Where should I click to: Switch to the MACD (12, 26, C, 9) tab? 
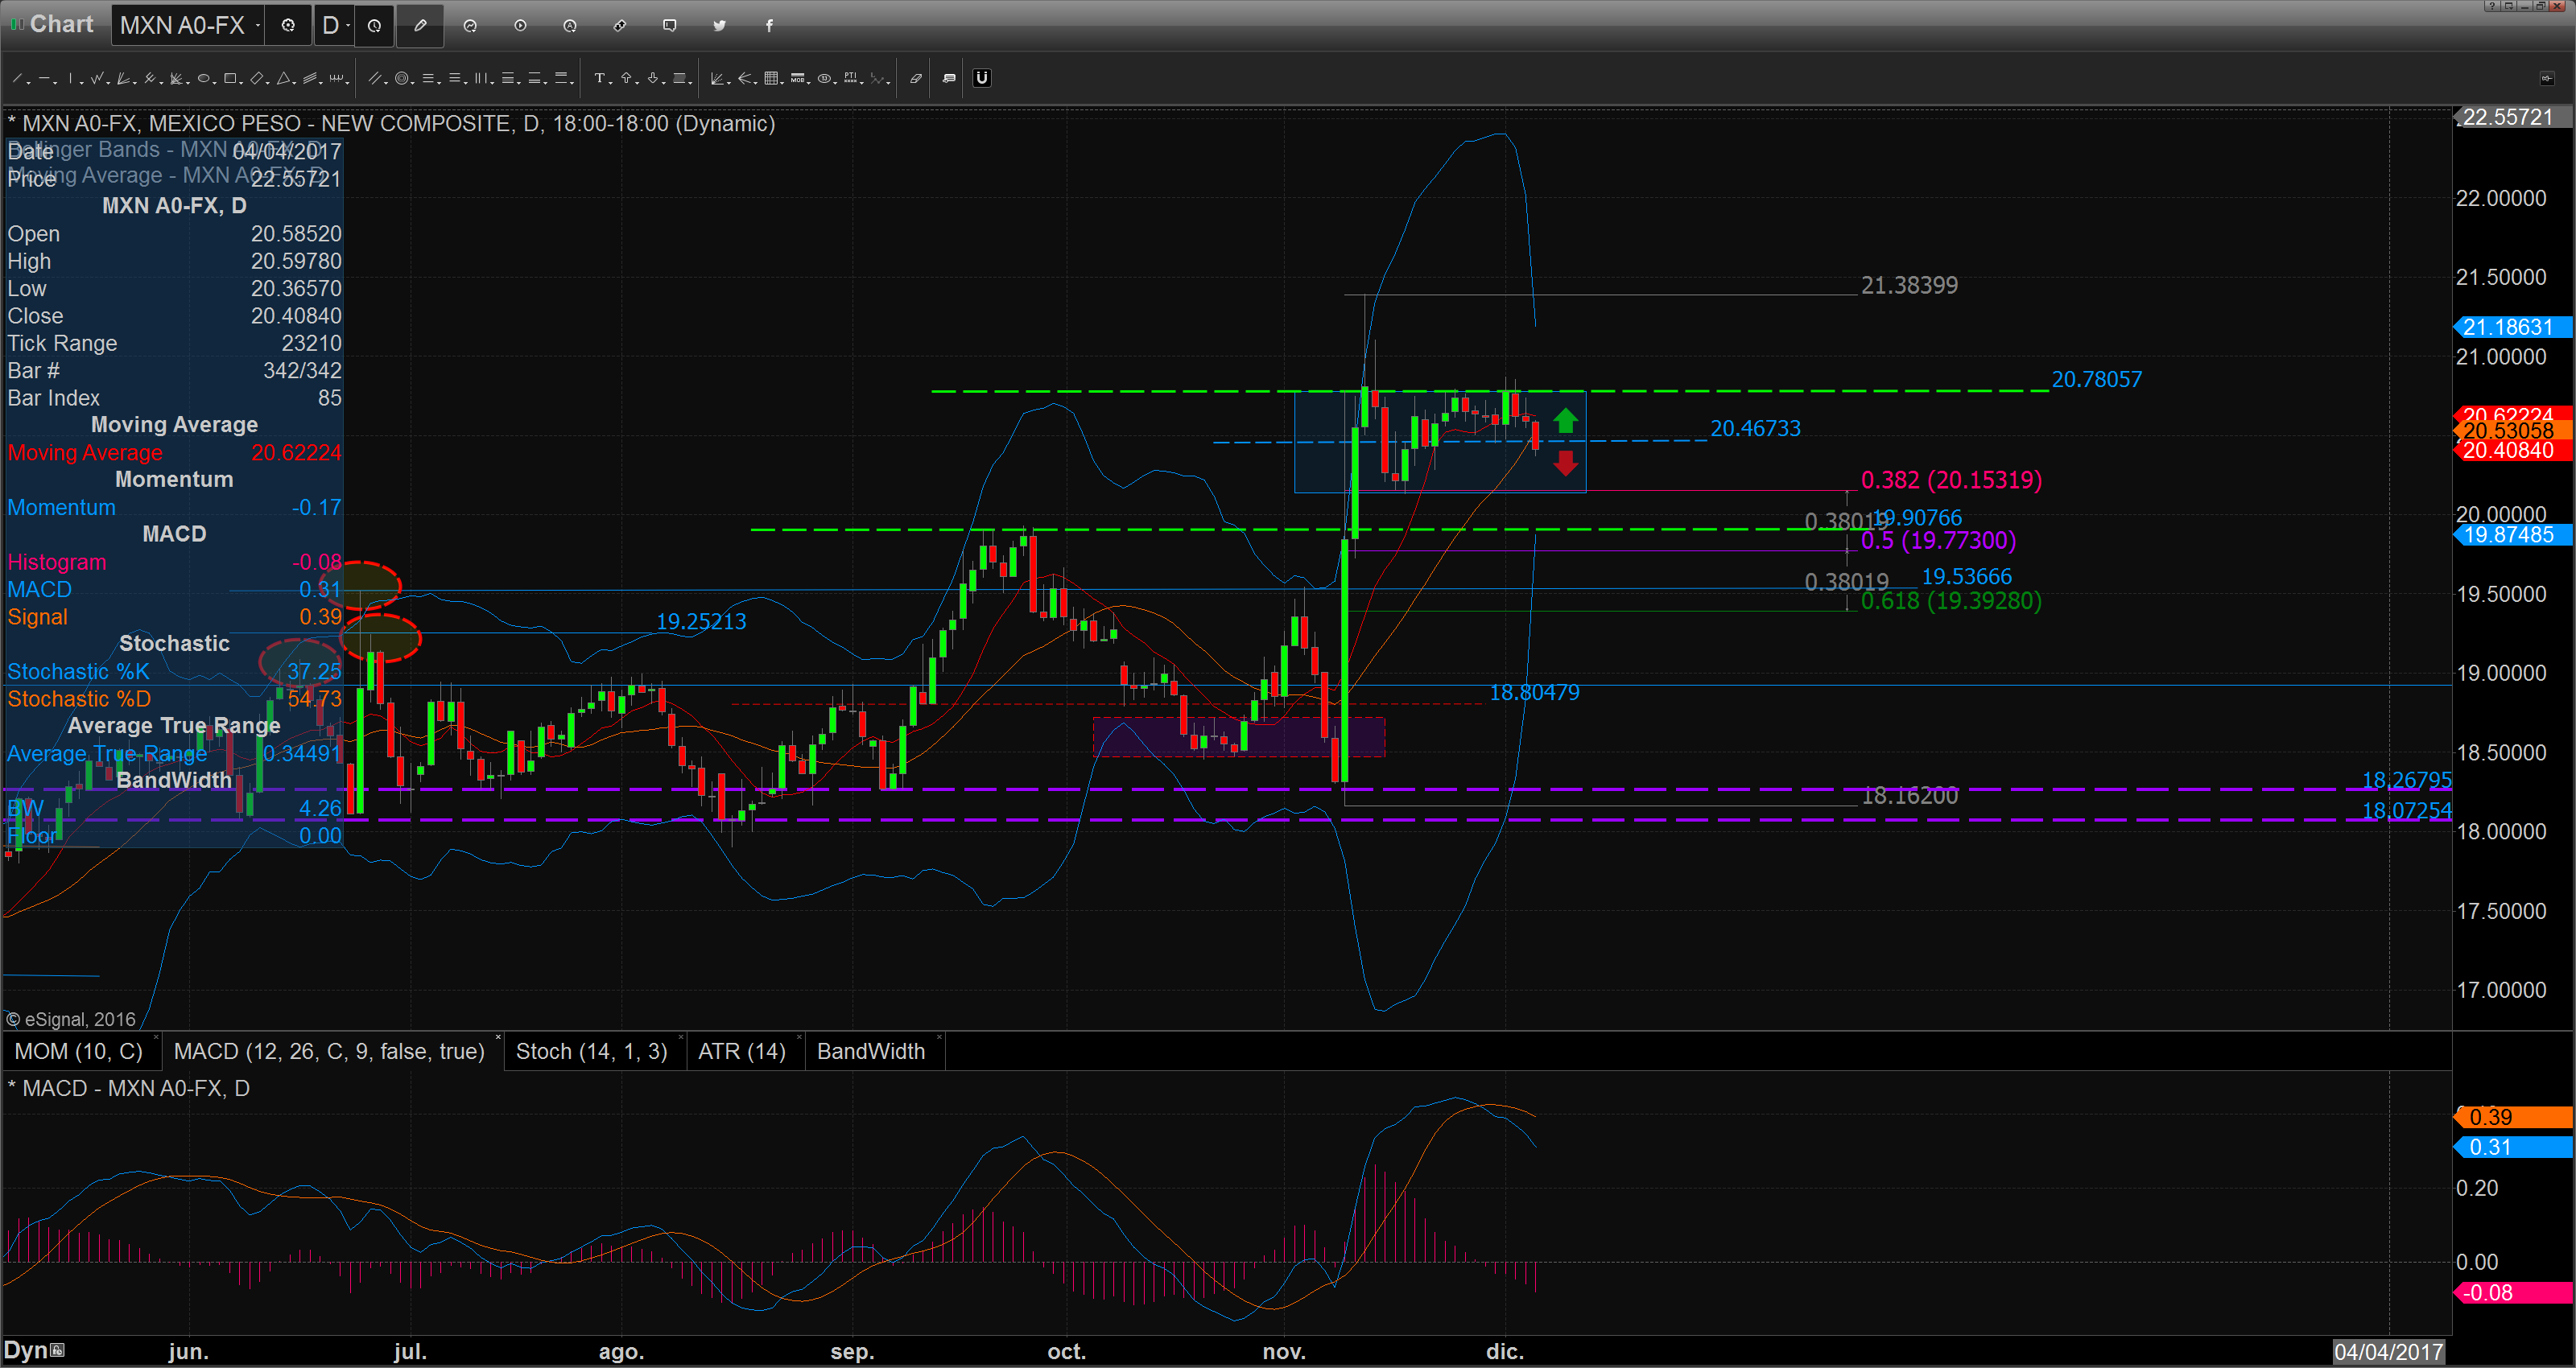tap(329, 1051)
